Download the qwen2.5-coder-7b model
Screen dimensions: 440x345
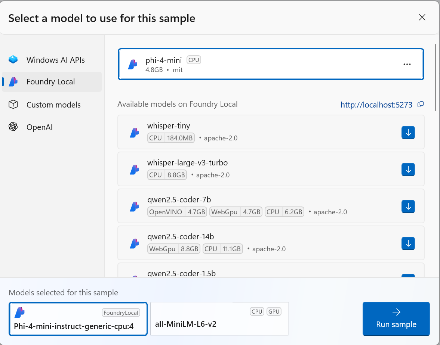[408, 206]
